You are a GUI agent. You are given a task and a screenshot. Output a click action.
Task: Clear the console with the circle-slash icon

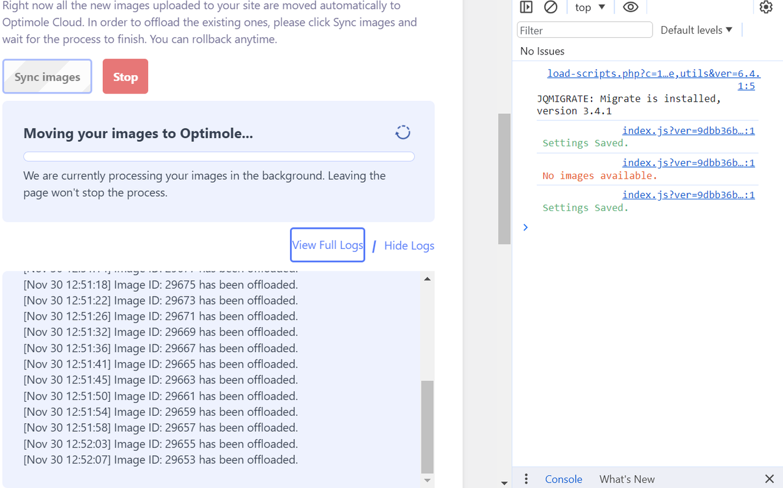pyautogui.click(x=551, y=7)
